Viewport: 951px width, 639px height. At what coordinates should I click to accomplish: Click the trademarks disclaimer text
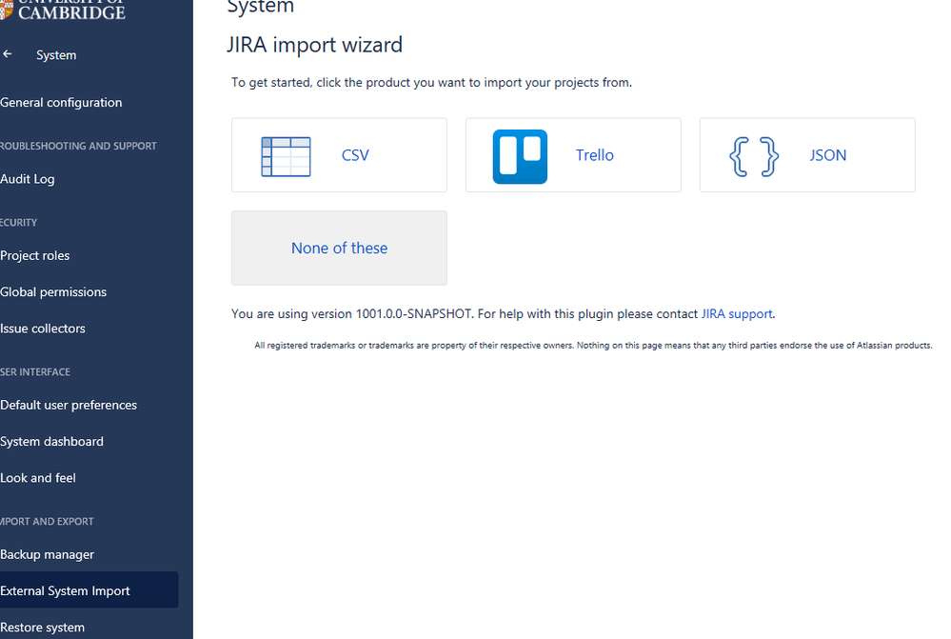point(593,346)
